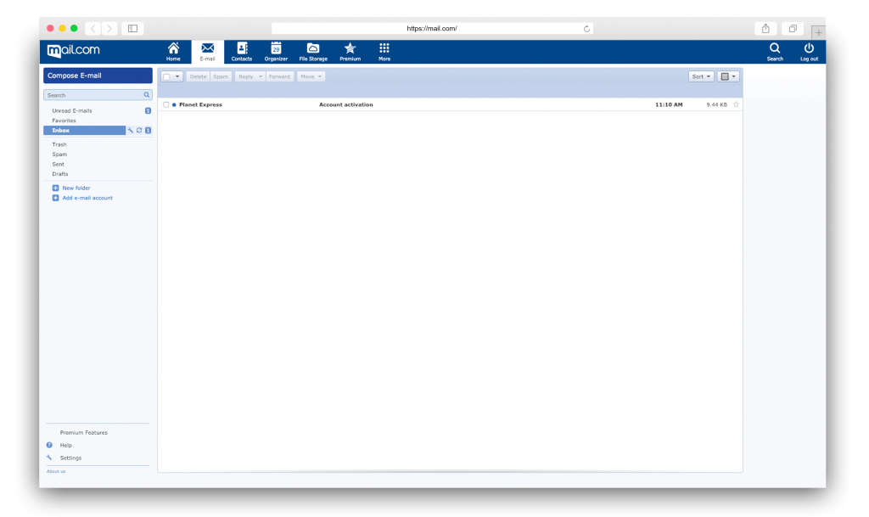Open the Move dropdown
This screenshot has width=869, height=517.
tap(311, 76)
